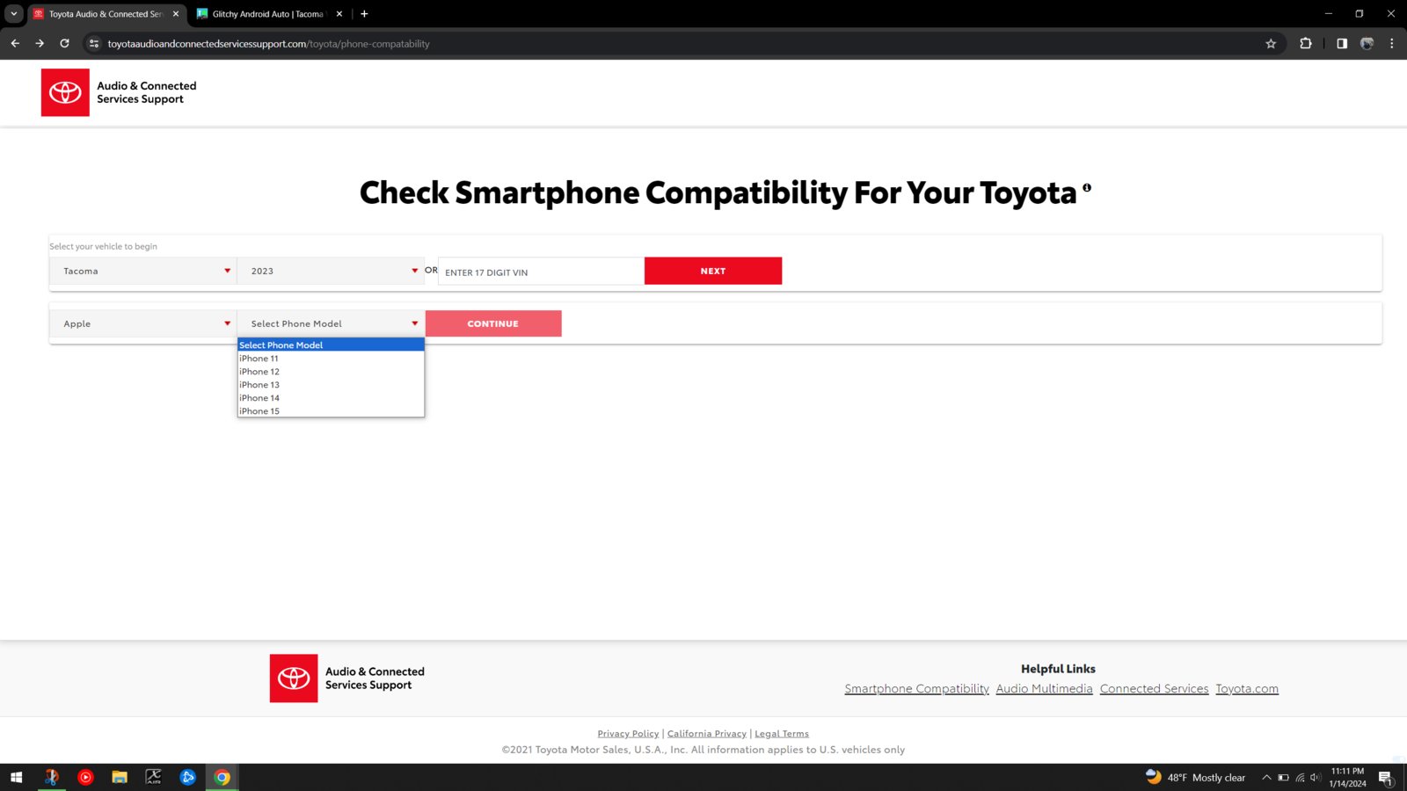Screen dimensions: 1407x791
Task: Toggle the Chrome side panel icon
Action: click(1342, 43)
